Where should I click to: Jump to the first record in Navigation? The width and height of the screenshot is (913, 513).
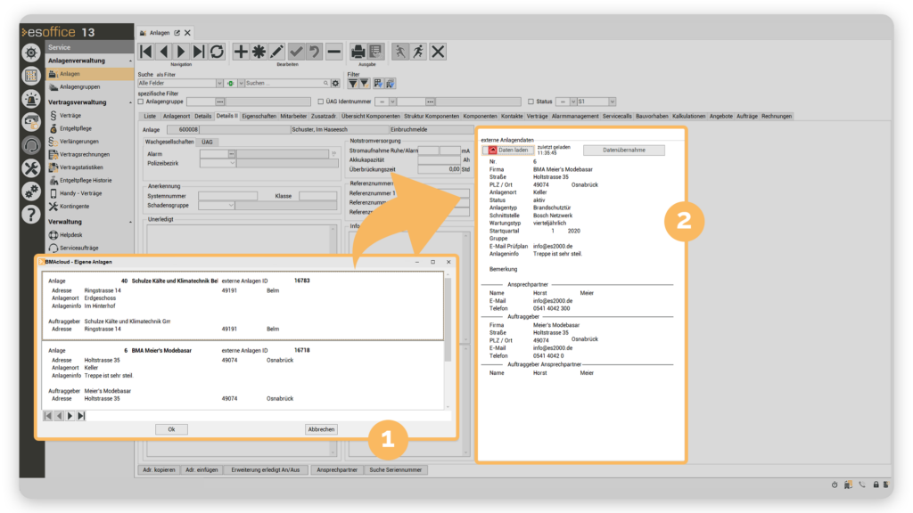[x=146, y=52]
